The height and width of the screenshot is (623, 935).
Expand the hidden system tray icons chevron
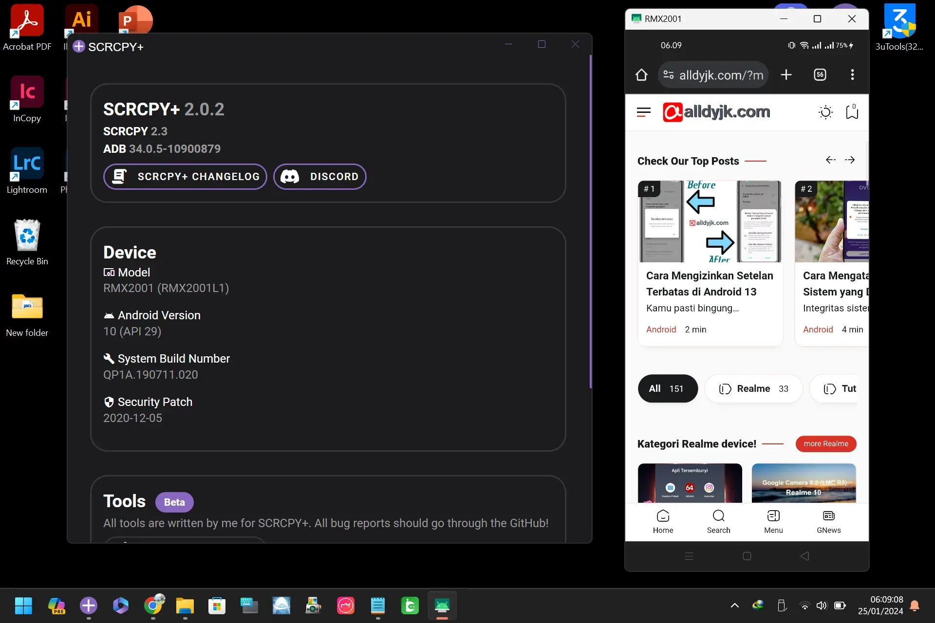(x=735, y=605)
